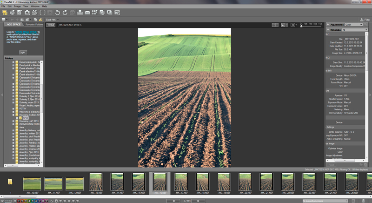Rotate the image 90° clockwise
This screenshot has width=372, height=203.
tap(65, 13)
